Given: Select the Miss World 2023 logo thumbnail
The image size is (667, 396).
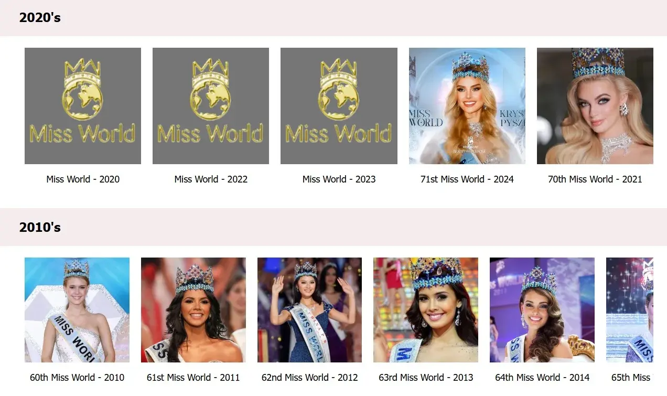Looking at the screenshot, I should (x=339, y=106).
